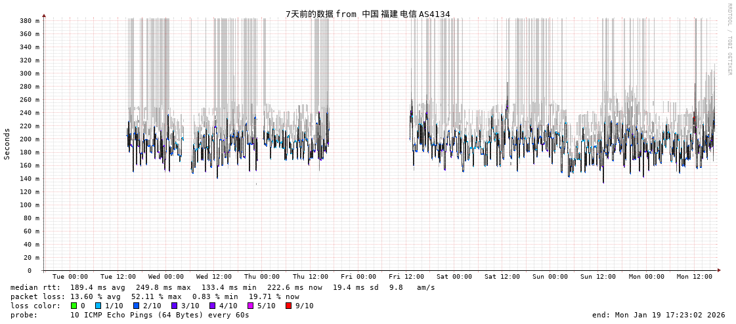Click the Tue 00:00 time axis label
Image resolution: width=736 pixels, height=324 pixels.
coord(70,277)
